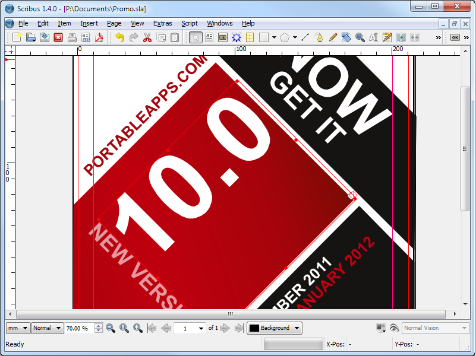
Task: Expand PDF toolbar overflow chevron
Action: [x=466, y=37]
